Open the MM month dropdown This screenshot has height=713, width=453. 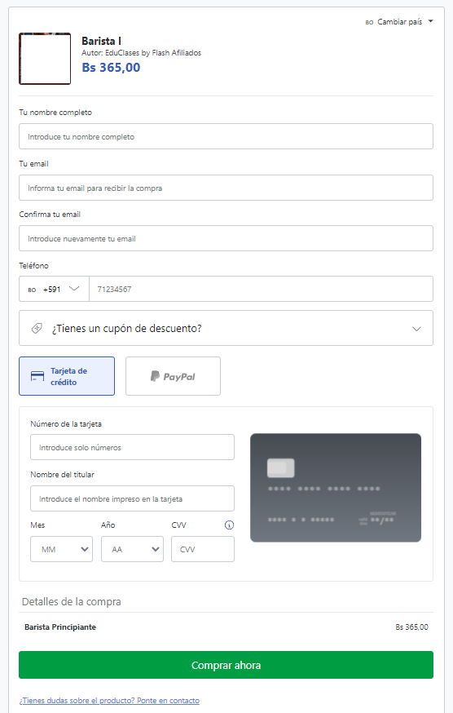[61, 549]
